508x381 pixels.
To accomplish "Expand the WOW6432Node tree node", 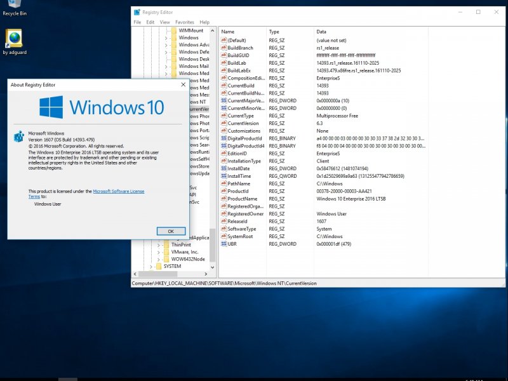I will (159, 259).
